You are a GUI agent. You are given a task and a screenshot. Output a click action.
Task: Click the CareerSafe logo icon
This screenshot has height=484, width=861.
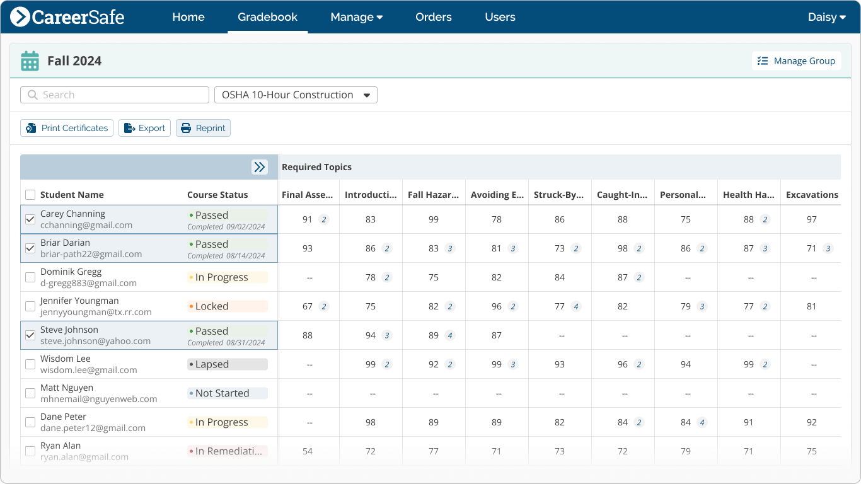20,17
